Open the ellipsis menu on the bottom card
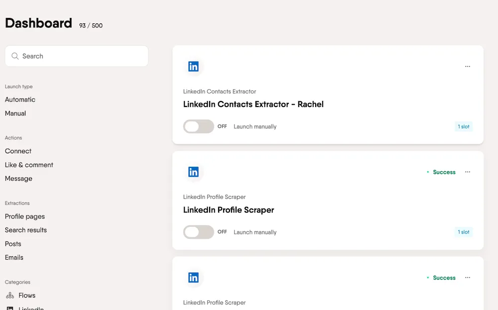Screen dimensions: 498x310 click(x=468, y=277)
